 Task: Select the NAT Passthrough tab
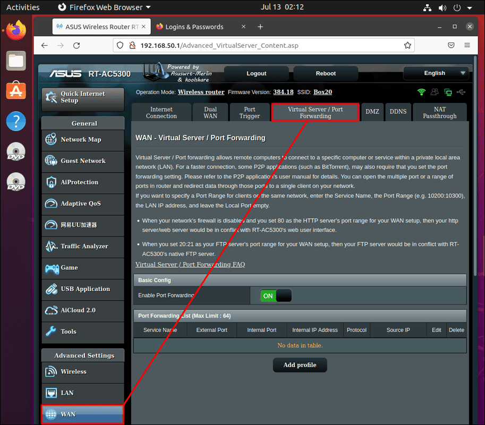(439, 113)
